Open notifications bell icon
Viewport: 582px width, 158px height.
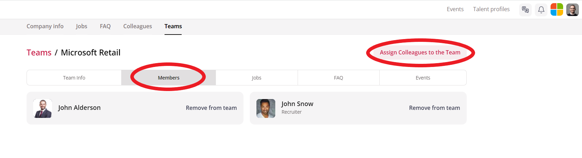[x=541, y=9]
